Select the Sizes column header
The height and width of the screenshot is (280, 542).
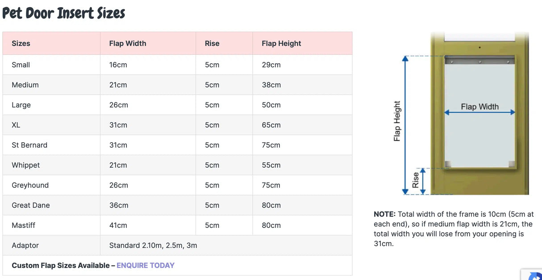coord(21,43)
